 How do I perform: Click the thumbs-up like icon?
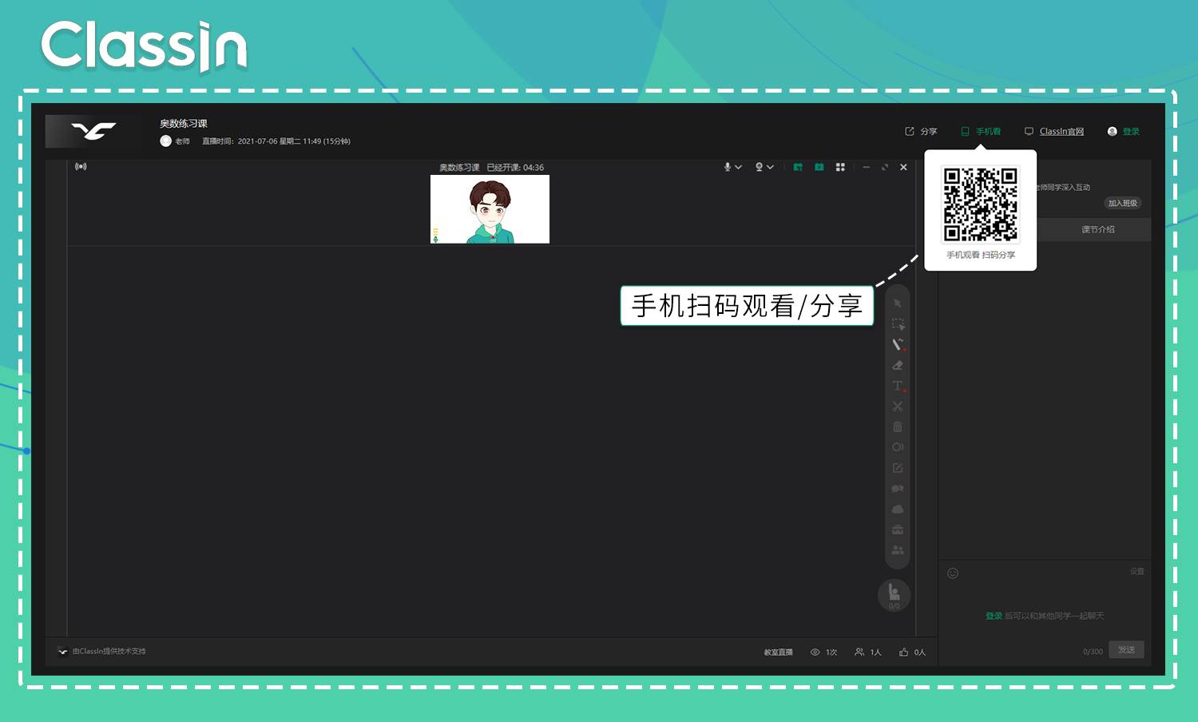[x=903, y=652]
